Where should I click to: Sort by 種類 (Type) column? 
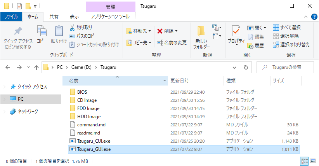pos(247,80)
